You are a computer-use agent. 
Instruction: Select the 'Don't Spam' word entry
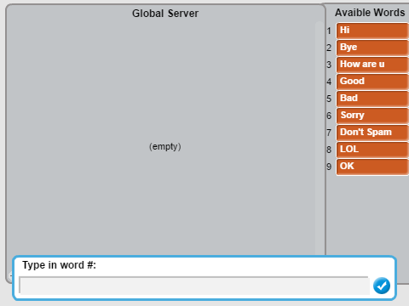(372, 133)
